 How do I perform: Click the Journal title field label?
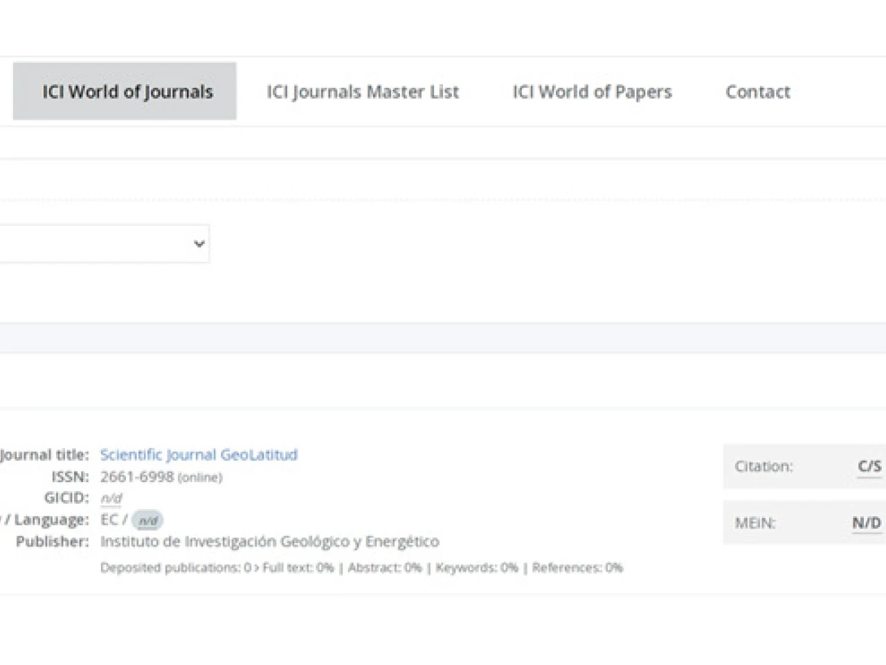(44, 455)
